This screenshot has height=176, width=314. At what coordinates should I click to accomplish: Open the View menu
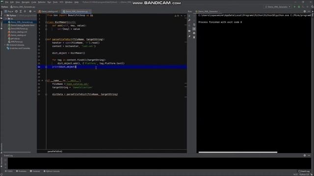[18, 2]
